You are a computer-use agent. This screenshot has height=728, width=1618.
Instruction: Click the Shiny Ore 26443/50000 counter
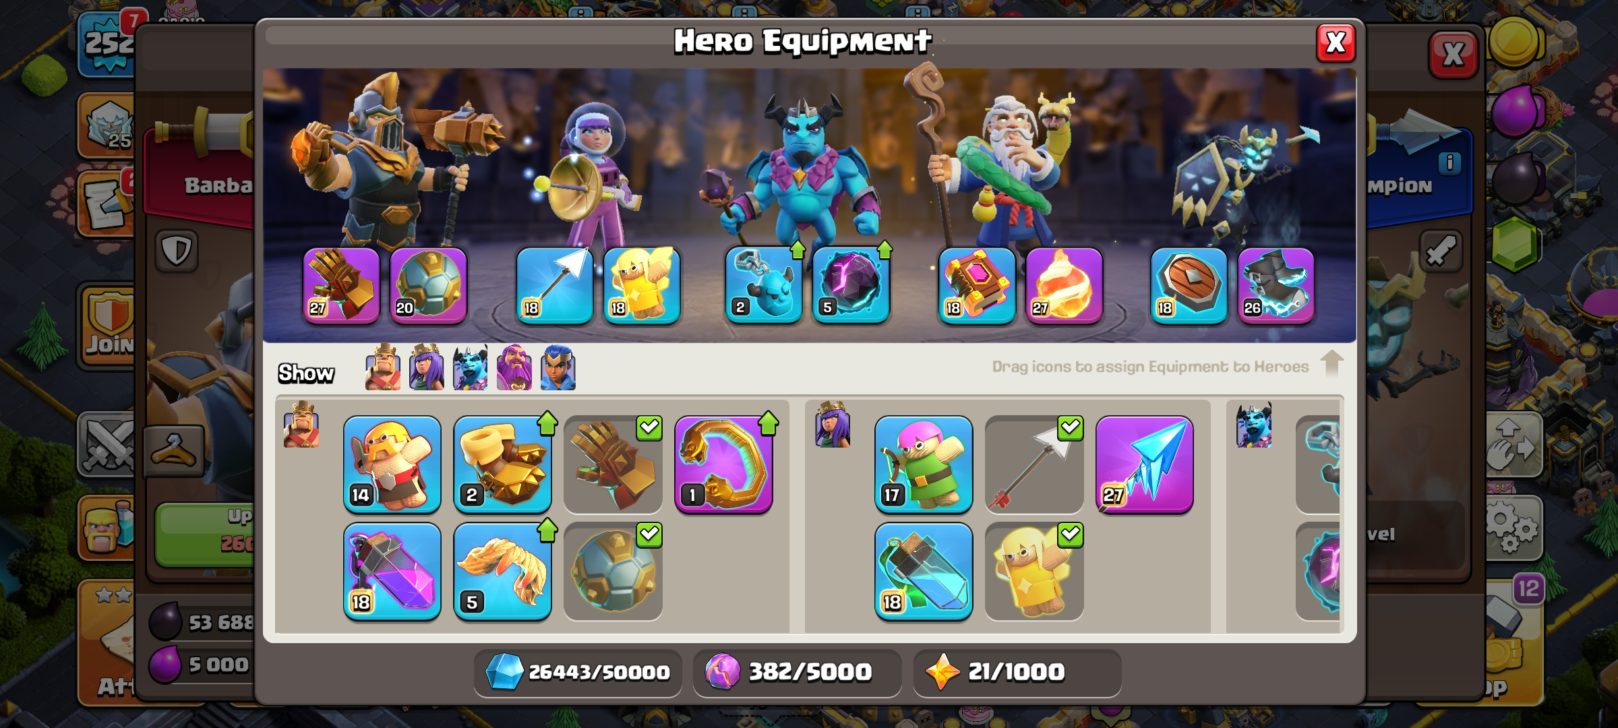tap(578, 672)
